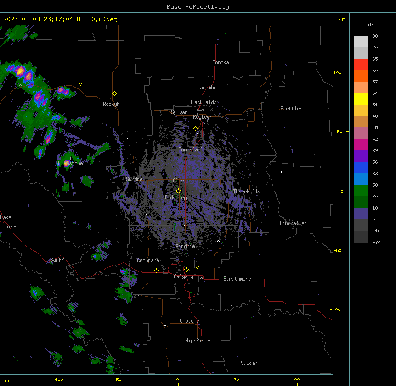
Task: Click the Ponoka city label
Action: (x=221, y=62)
